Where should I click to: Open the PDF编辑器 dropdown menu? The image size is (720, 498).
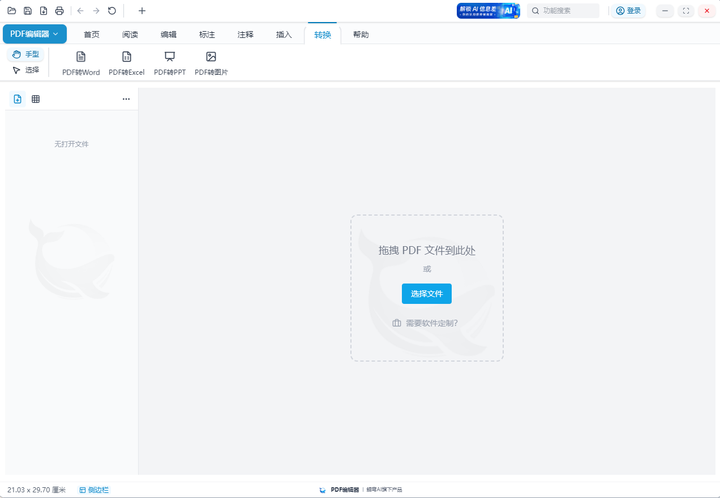35,34
